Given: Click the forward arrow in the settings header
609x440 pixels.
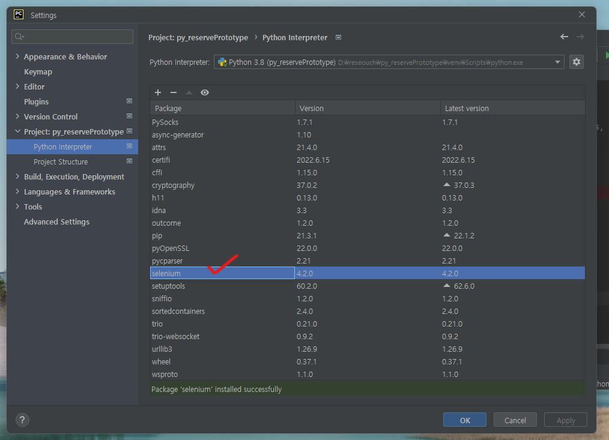Looking at the screenshot, I should (580, 37).
